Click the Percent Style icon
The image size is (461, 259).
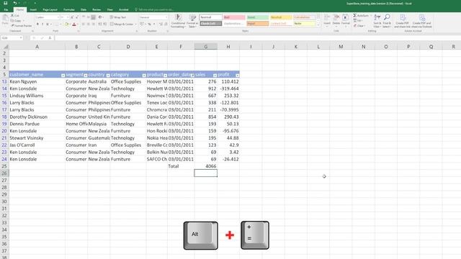pos(149,24)
